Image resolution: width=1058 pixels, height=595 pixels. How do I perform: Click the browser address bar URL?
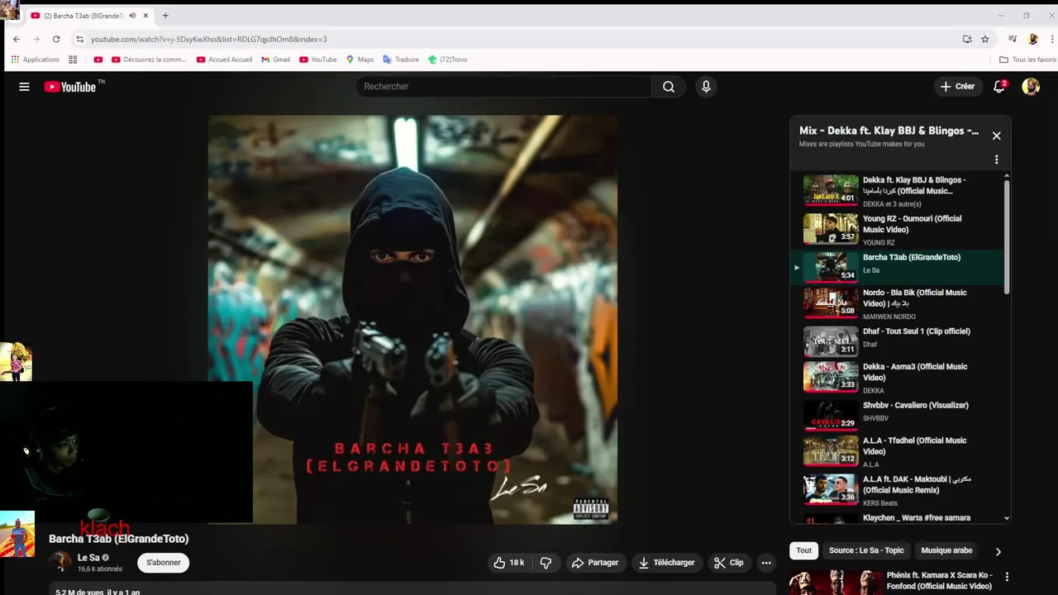(208, 39)
